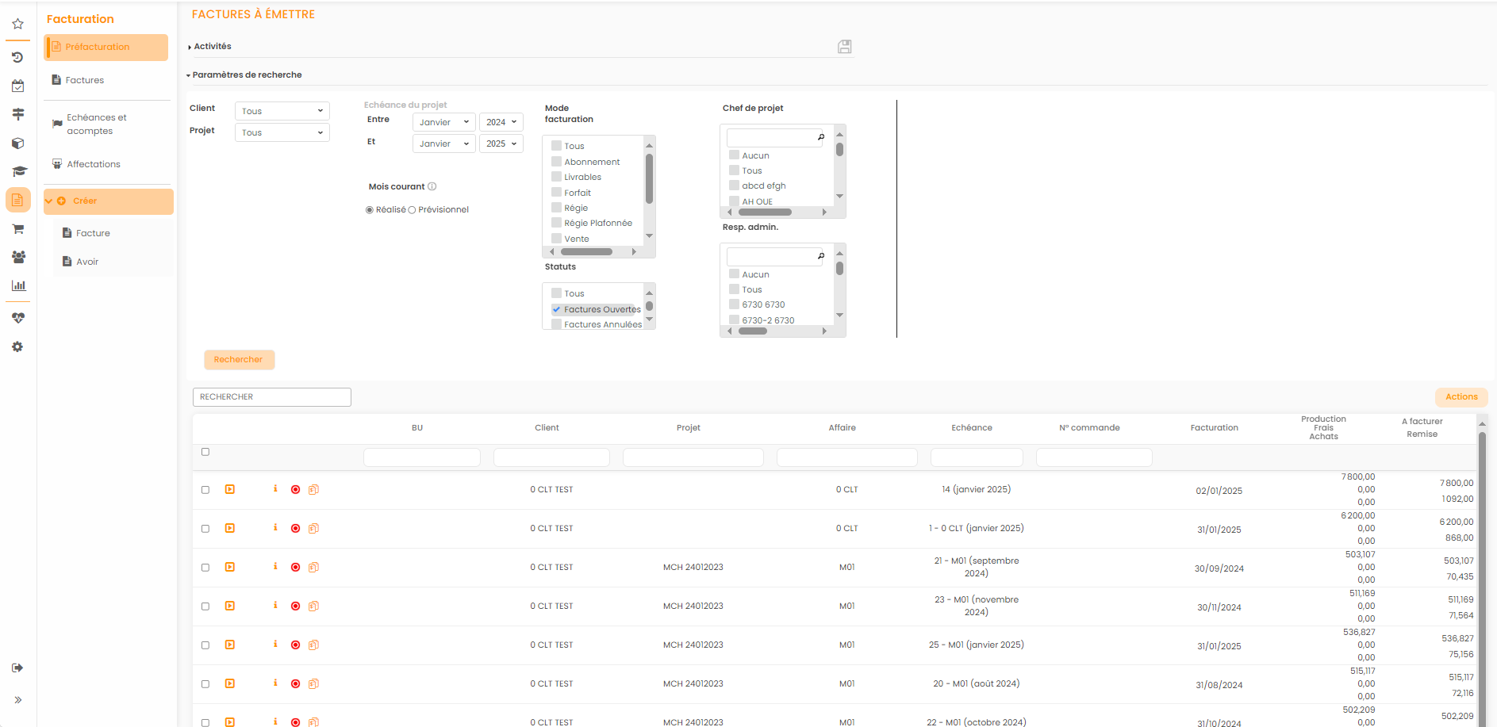Open the Client dropdown set to Tous
This screenshot has height=727, width=1497.
coord(282,111)
